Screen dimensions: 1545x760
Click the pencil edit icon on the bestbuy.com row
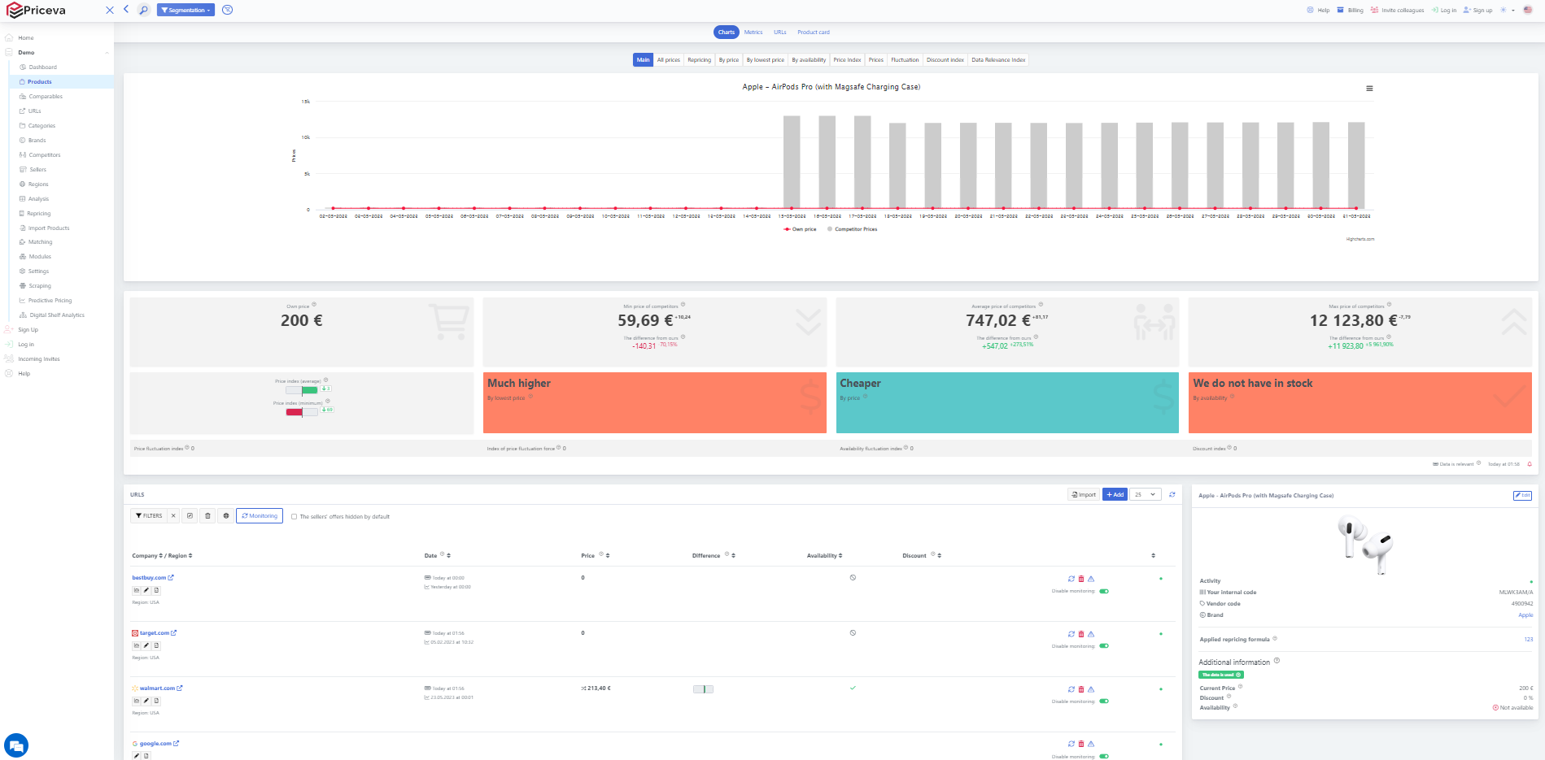tap(146, 590)
